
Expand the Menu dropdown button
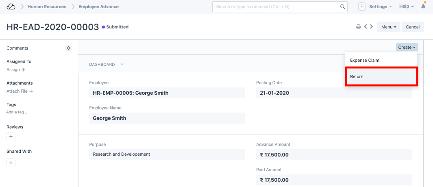tap(389, 27)
